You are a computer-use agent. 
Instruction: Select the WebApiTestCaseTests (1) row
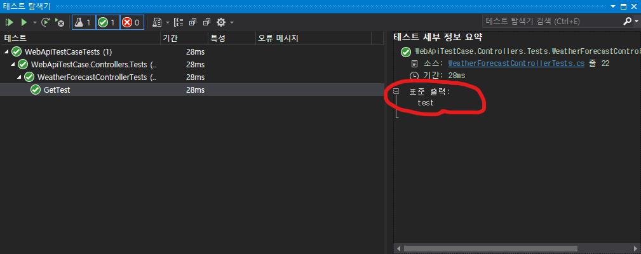click(192, 52)
